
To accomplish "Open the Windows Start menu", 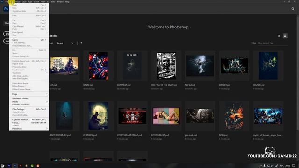I will 3,166.
